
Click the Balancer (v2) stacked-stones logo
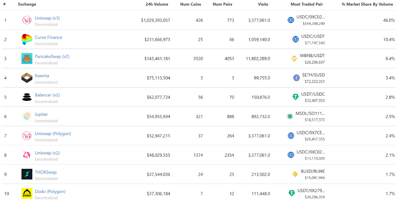pyautogui.click(x=27, y=97)
